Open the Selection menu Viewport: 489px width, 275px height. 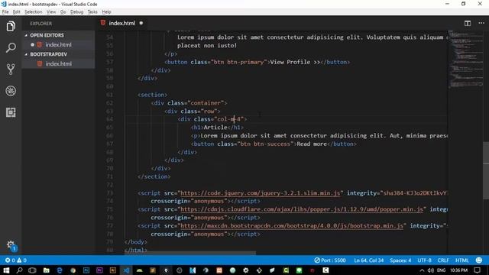pyautogui.click(x=34, y=12)
